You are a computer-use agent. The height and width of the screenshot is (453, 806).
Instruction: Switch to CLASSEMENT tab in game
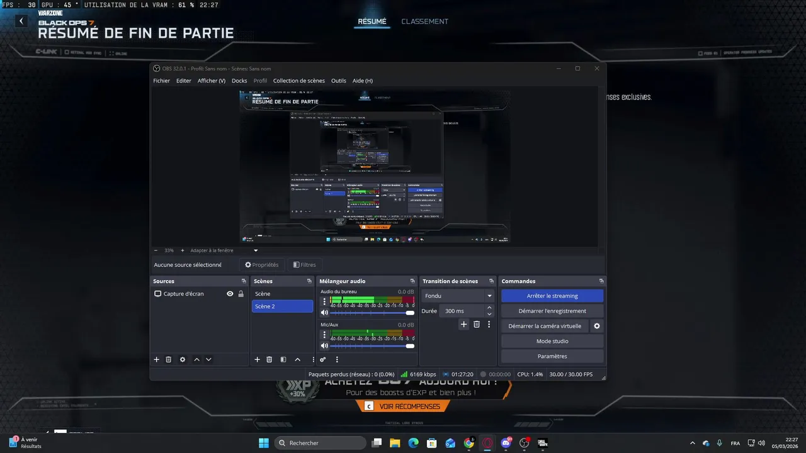click(x=425, y=21)
